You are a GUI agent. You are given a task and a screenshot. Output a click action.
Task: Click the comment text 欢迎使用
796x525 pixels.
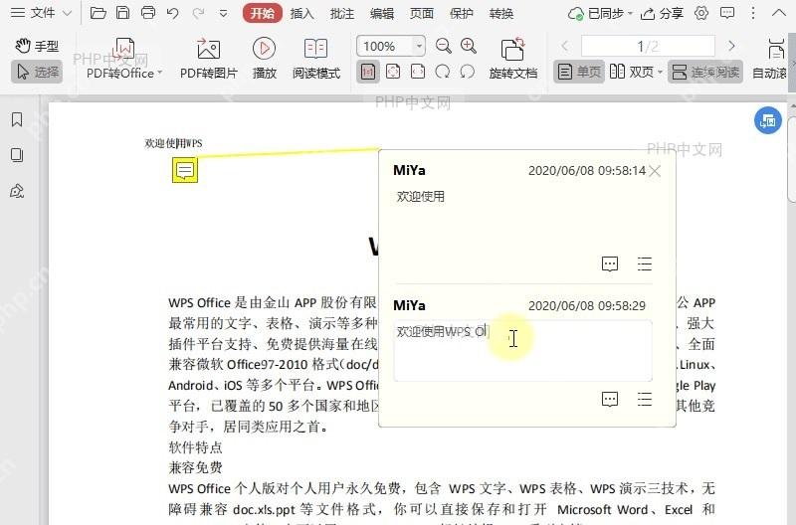420,196
